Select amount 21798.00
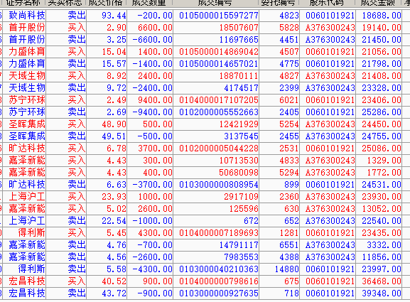 click(x=382, y=63)
